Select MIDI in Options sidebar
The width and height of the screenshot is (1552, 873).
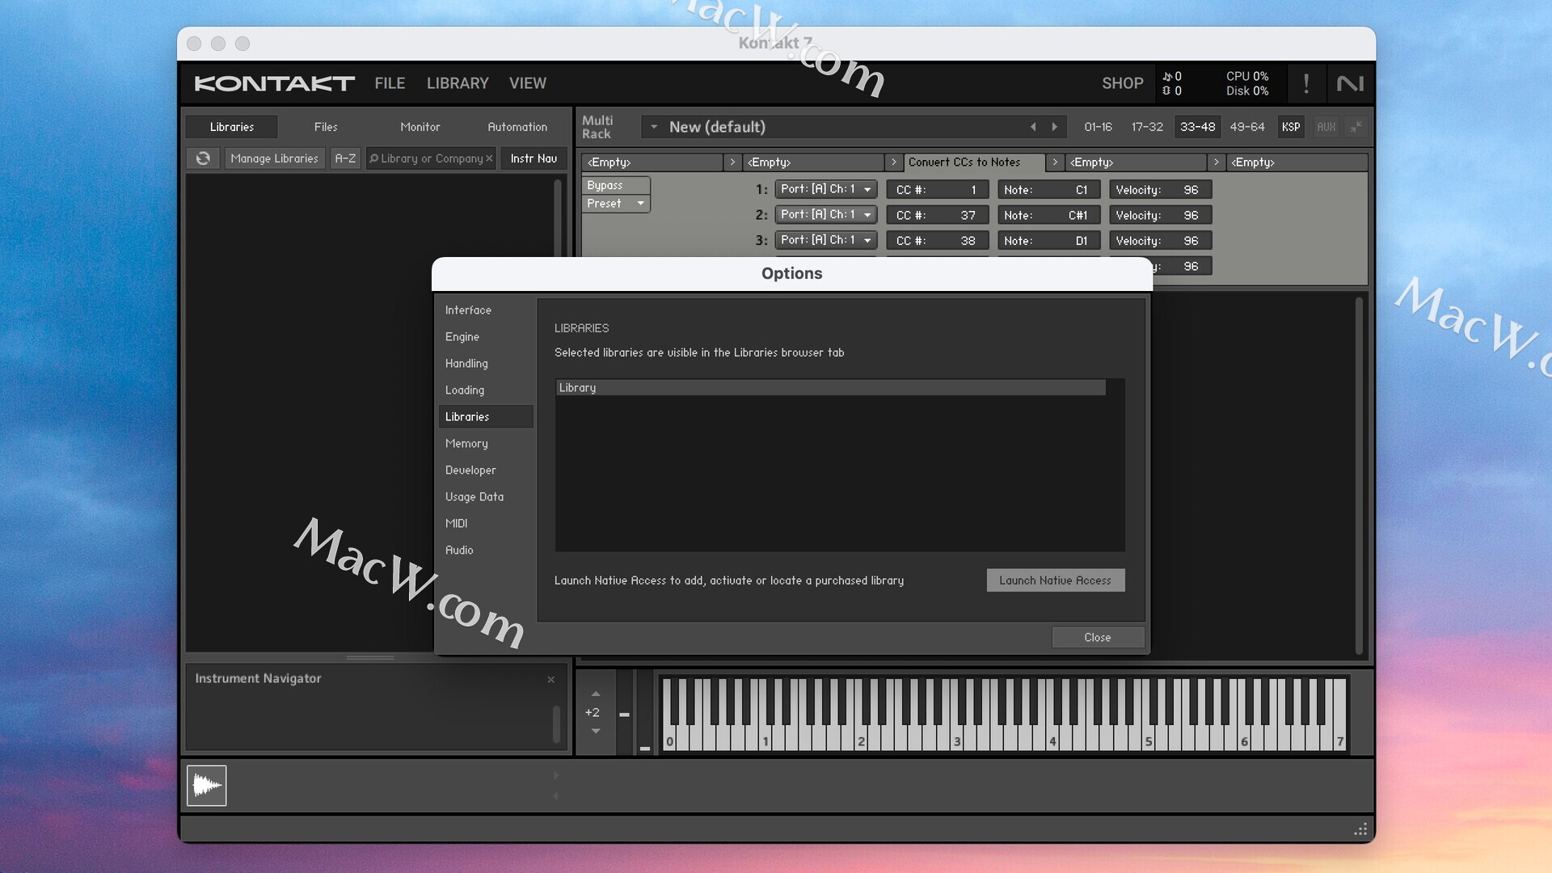tap(457, 523)
